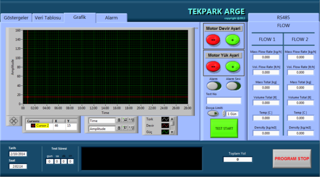The image size is (320, 177).
Task: Autoscale the Time X axis once
Action: point(125,120)
